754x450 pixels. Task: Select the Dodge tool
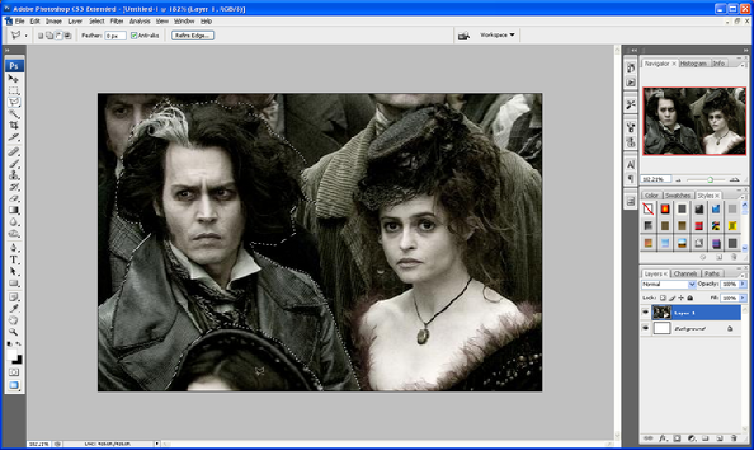(x=14, y=233)
